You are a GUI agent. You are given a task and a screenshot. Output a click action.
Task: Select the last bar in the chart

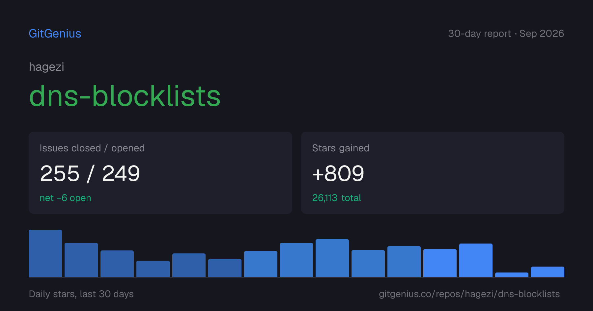(548, 272)
